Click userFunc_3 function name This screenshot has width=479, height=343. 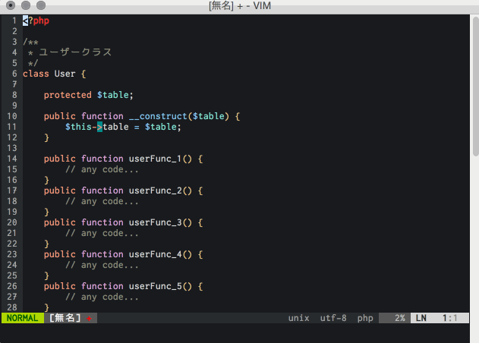pos(155,222)
